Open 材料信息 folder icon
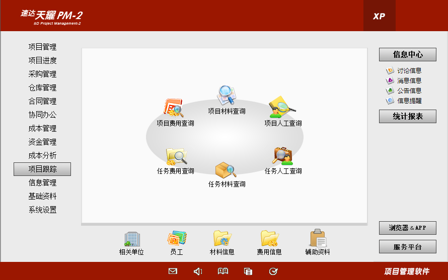 [222, 239]
